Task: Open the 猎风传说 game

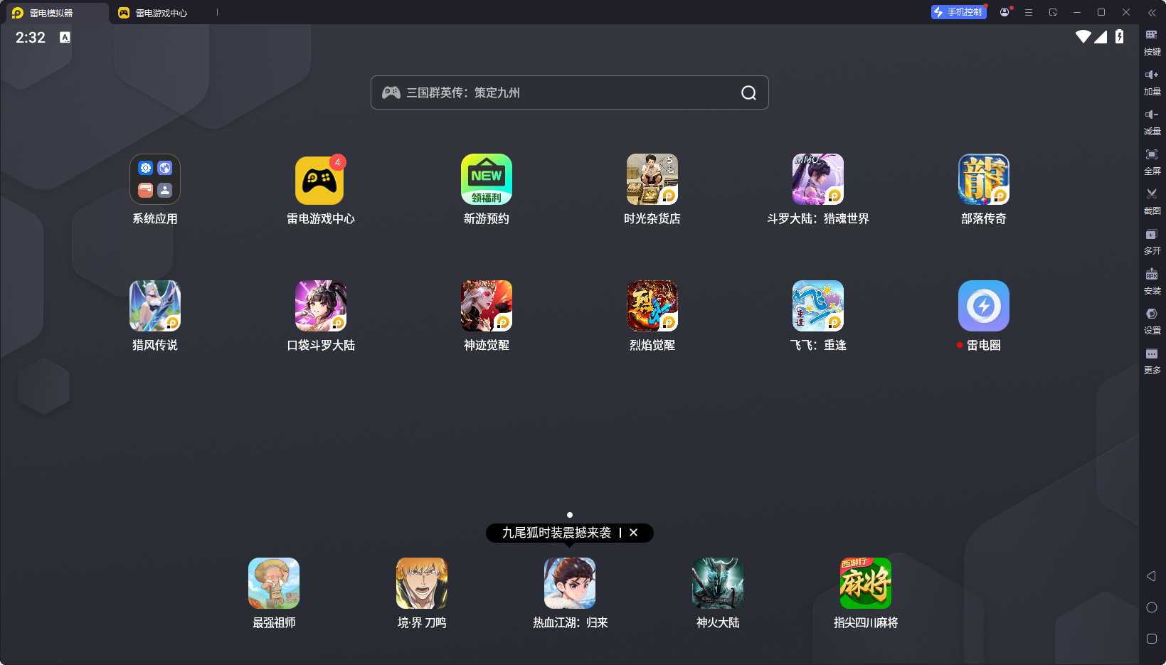Action: coord(155,306)
